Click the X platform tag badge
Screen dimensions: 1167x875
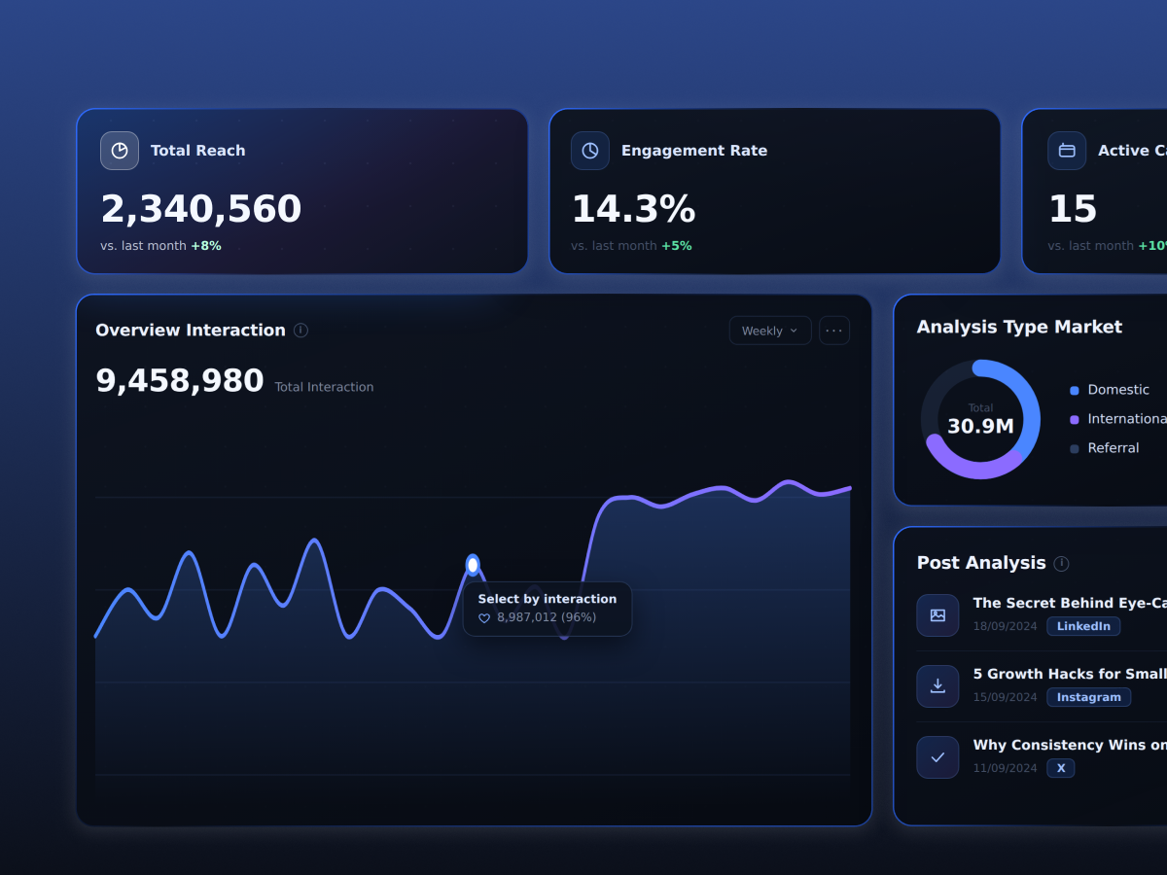[x=1061, y=768]
